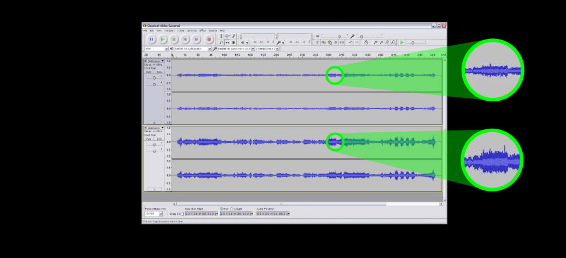This screenshot has width=566, height=258.
Task: Select the Selection (I-beam) tool
Action: pyautogui.click(x=221, y=36)
